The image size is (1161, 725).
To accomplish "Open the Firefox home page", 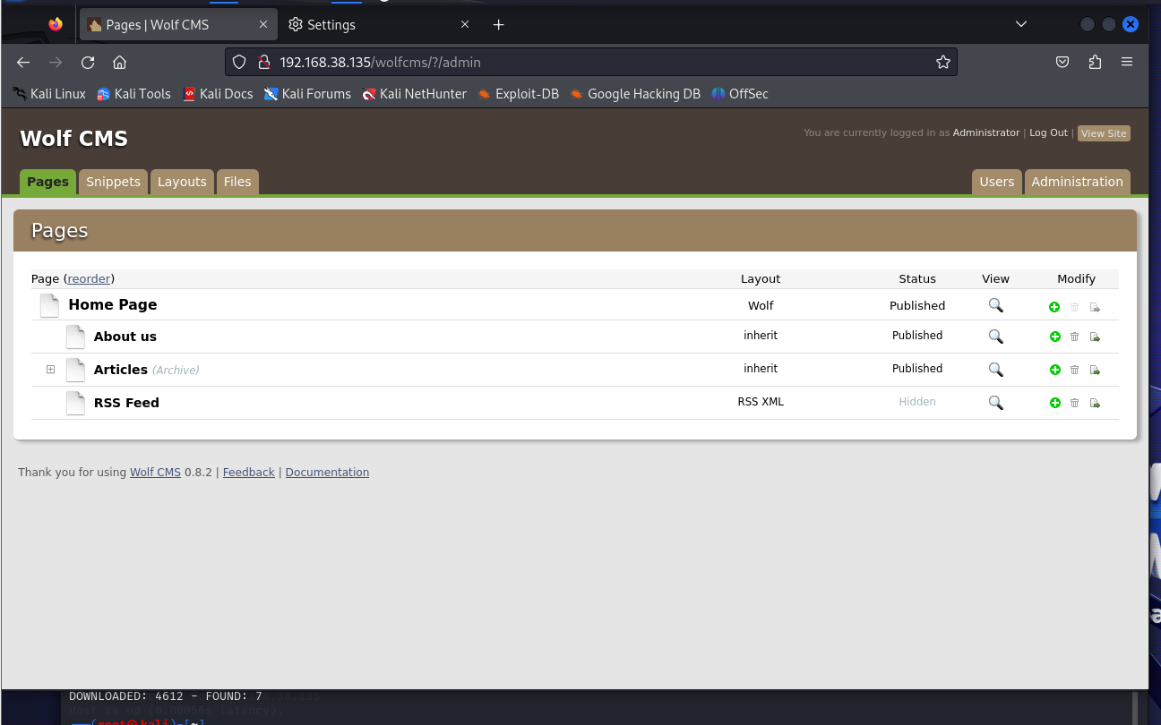I will point(119,62).
